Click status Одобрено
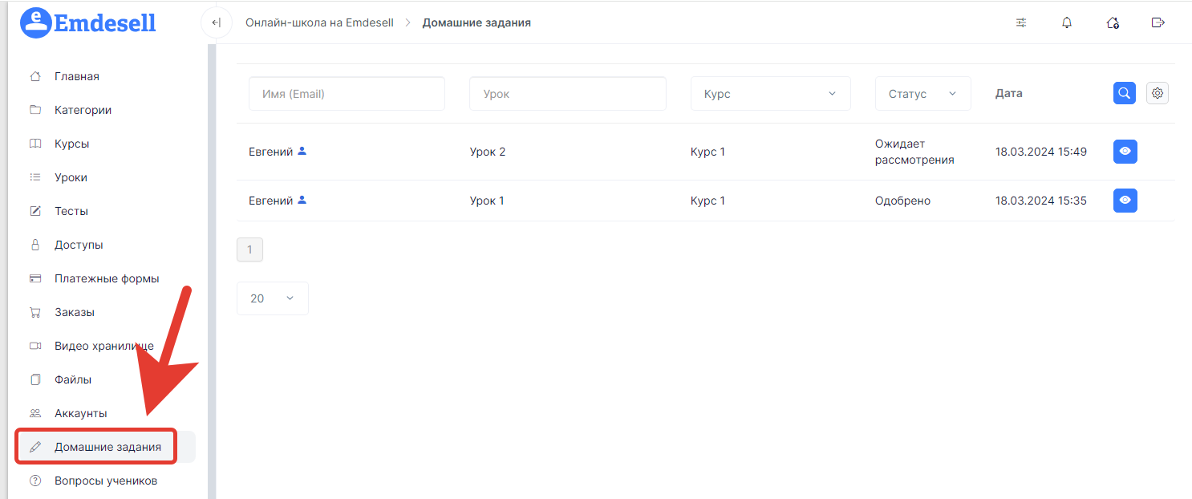Image resolution: width=1192 pixels, height=499 pixels. [902, 201]
